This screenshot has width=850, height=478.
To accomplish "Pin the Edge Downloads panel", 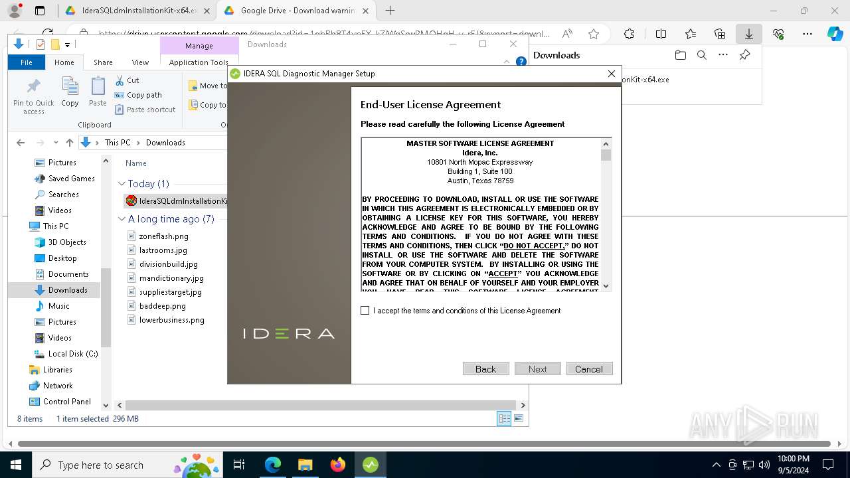I will (744, 55).
